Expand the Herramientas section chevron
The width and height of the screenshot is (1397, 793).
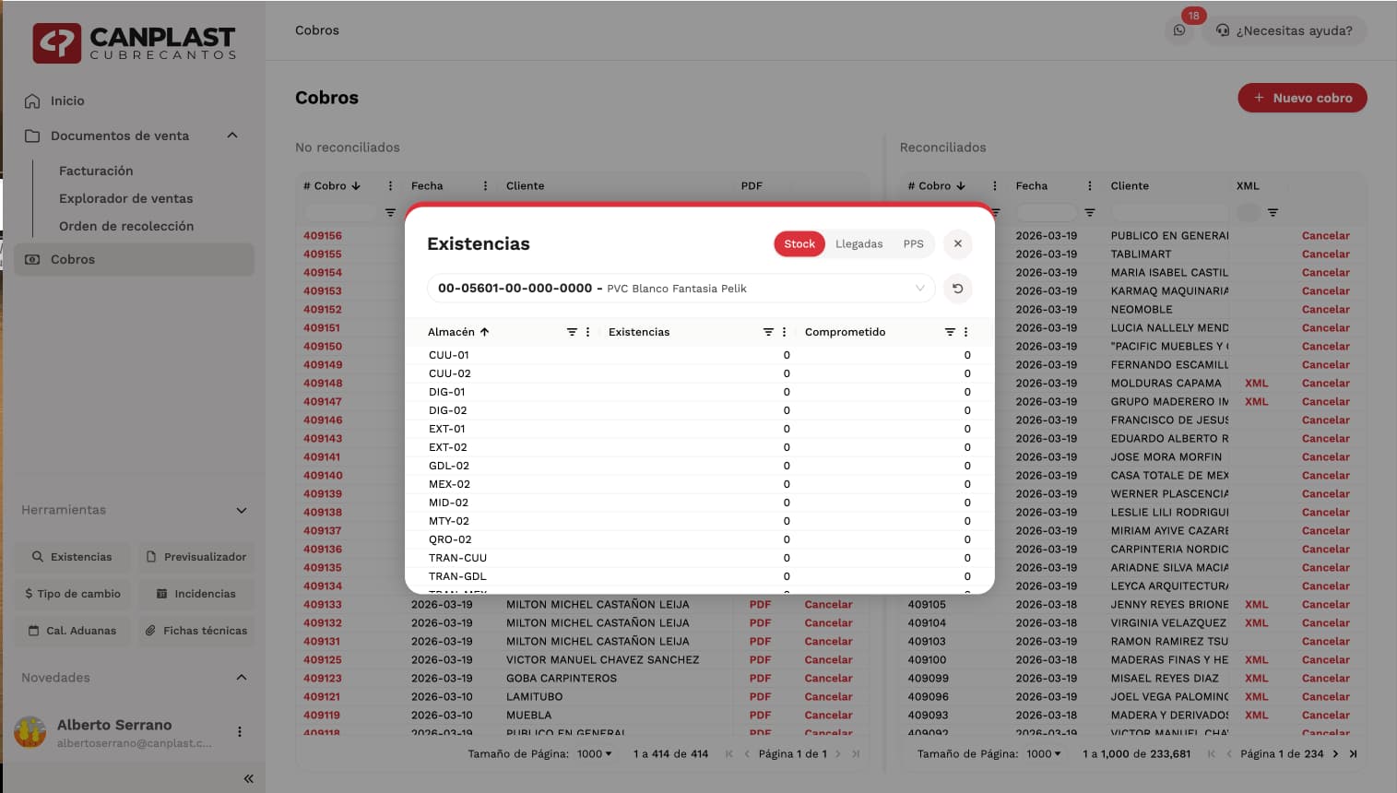[242, 510]
